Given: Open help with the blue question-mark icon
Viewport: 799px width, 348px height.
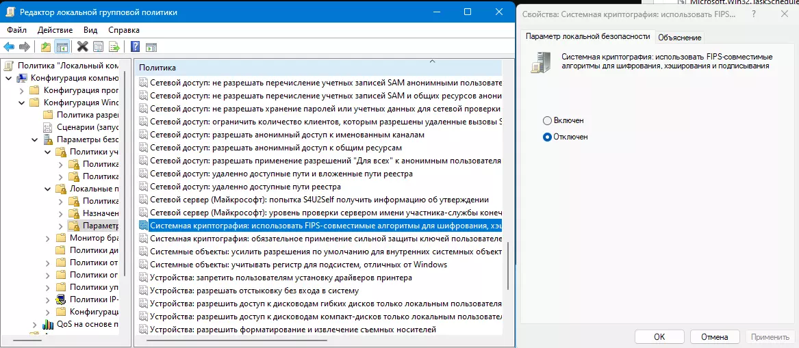Looking at the screenshot, I should 135,47.
